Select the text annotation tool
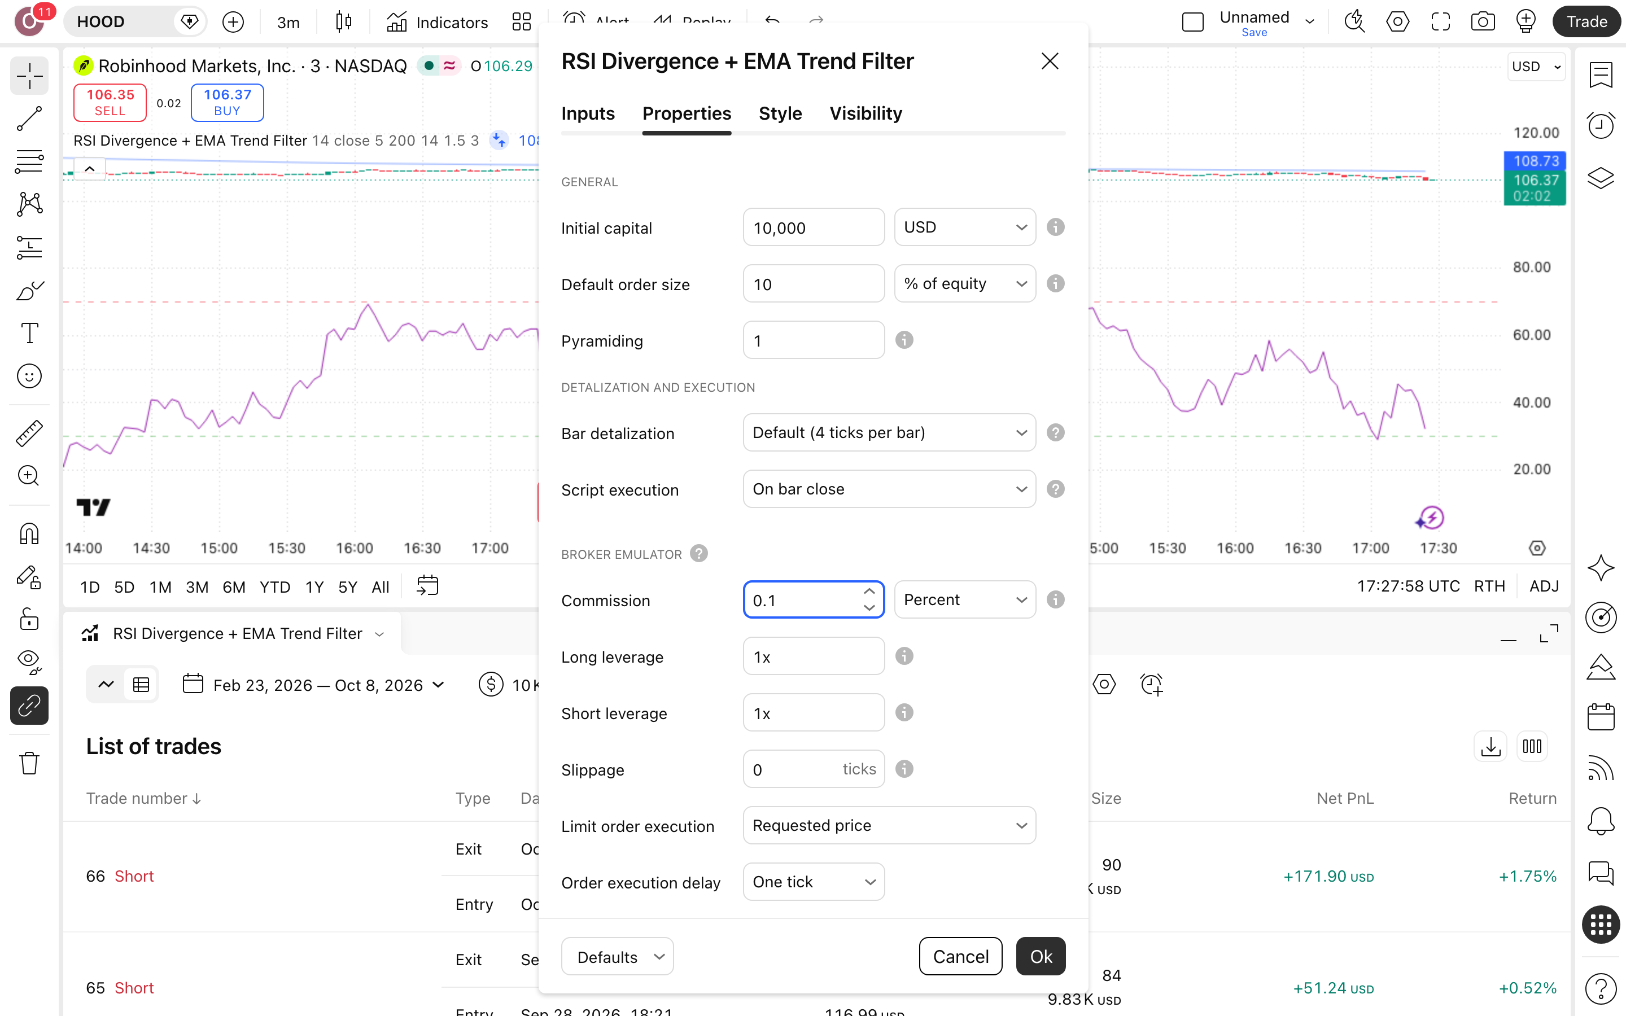The height and width of the screenshot is (1016, 1626). click(x=29, y=333)
